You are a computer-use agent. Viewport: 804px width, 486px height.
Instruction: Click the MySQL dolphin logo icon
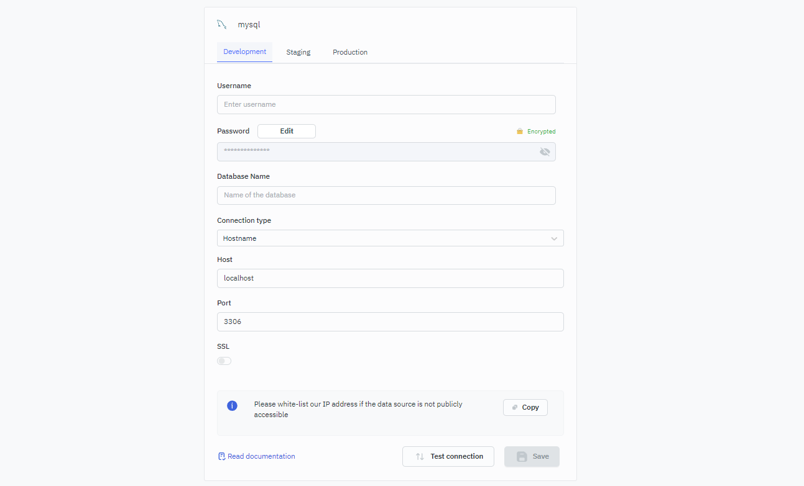coord(221,25)
